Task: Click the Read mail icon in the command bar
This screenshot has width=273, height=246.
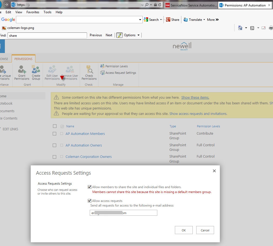Action: point(264,28)
